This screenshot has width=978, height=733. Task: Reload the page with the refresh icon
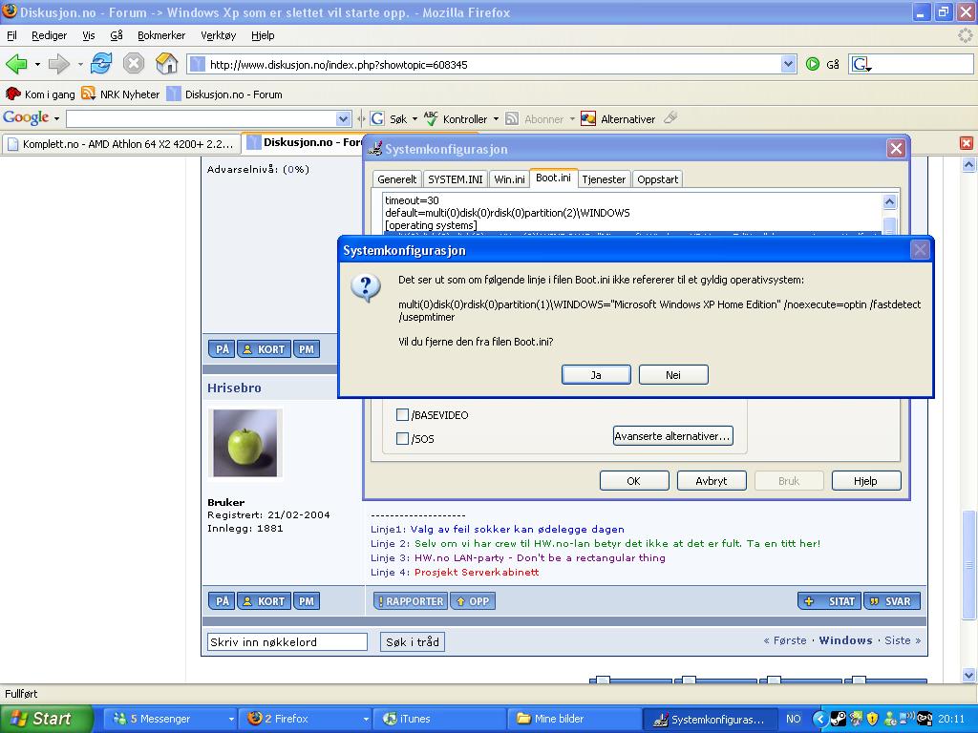click(x=101, y=64)
